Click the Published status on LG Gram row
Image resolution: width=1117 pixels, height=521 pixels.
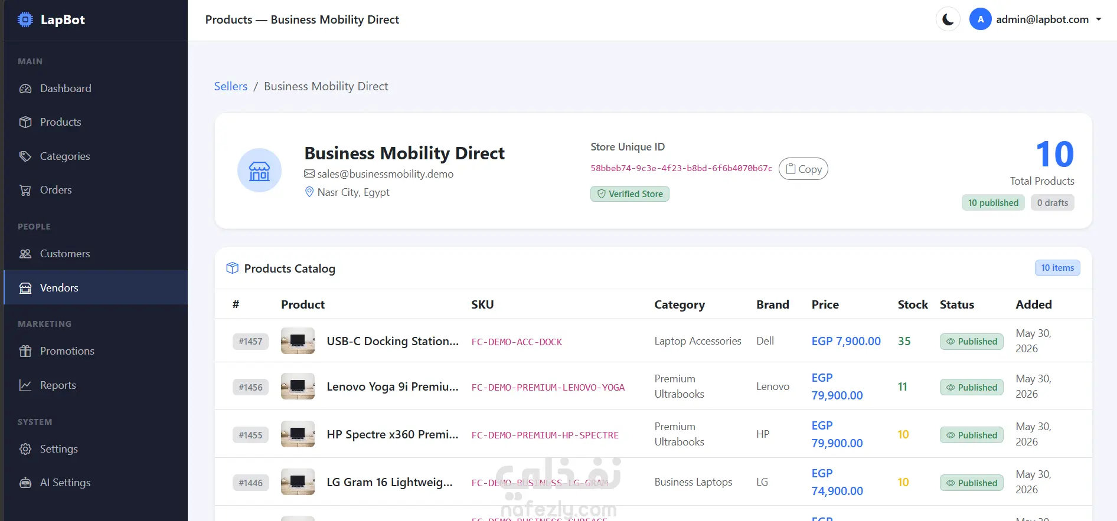(971, 483)
